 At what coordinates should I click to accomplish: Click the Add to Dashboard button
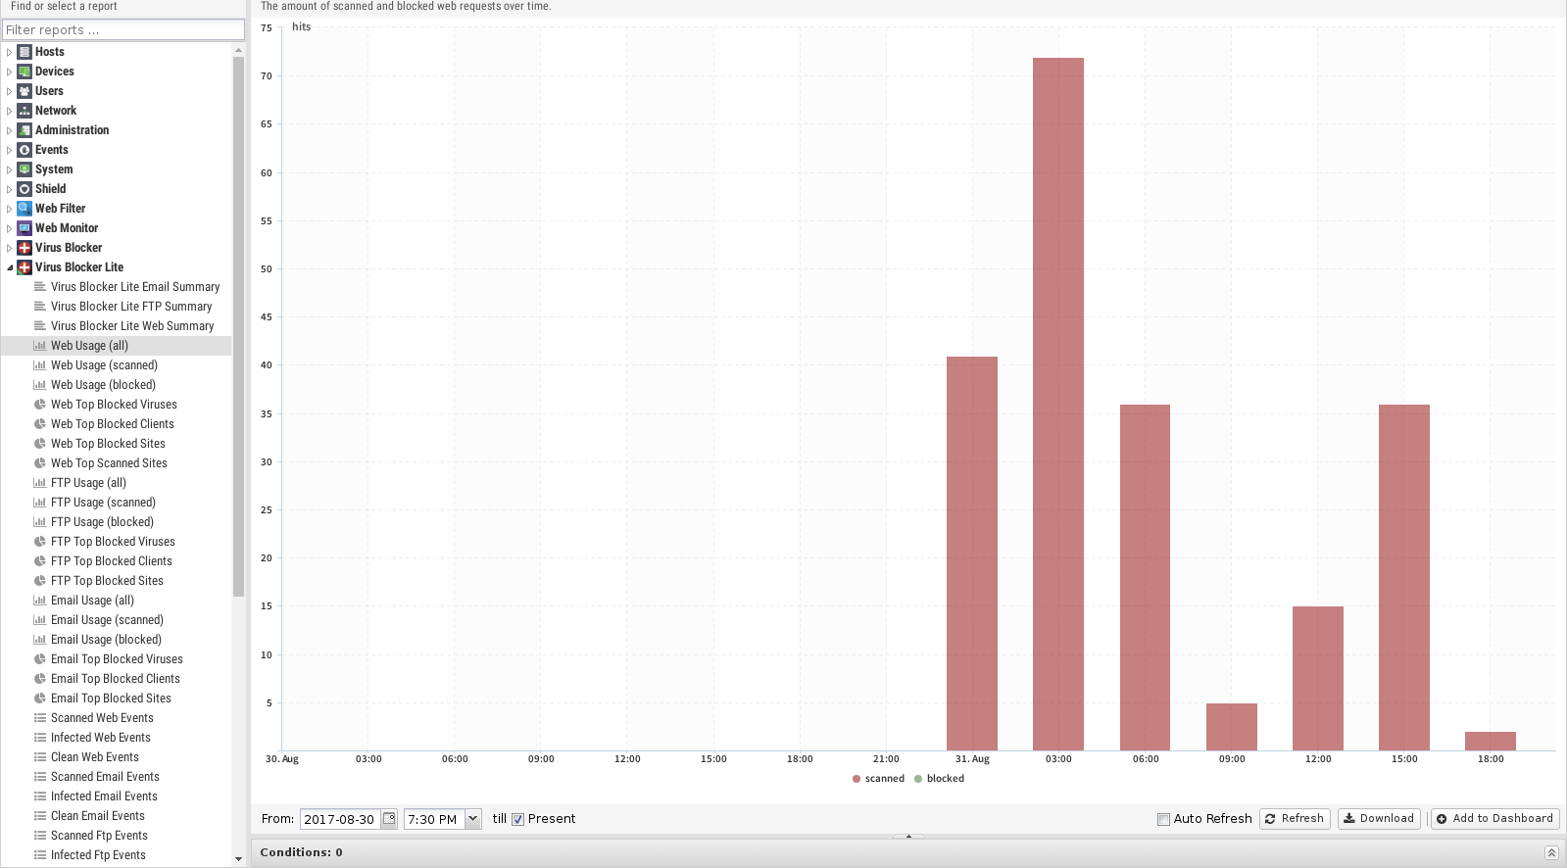pos(1494,819)
